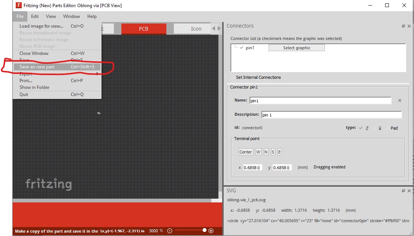This screenshot has width=414, height=236.
Task: Choose Show in Folder
Action: (x=57, y=87)
